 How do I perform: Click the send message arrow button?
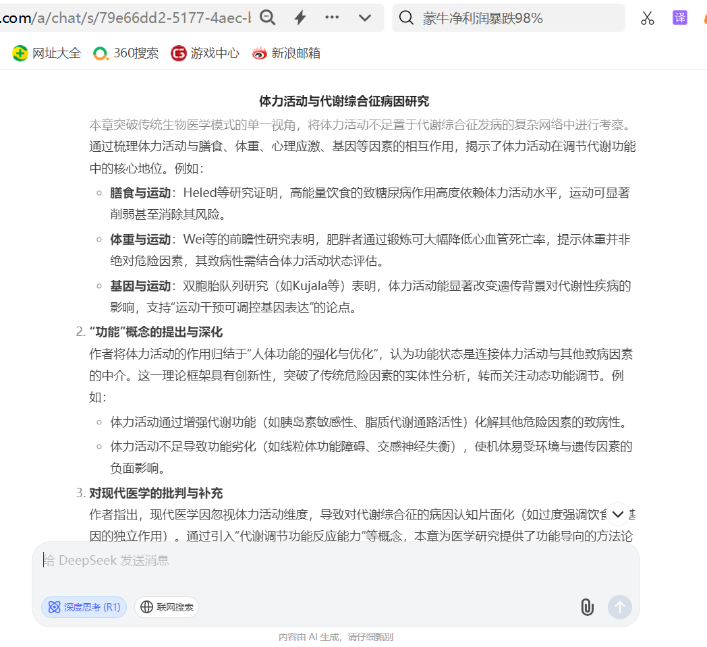[620, 607]
